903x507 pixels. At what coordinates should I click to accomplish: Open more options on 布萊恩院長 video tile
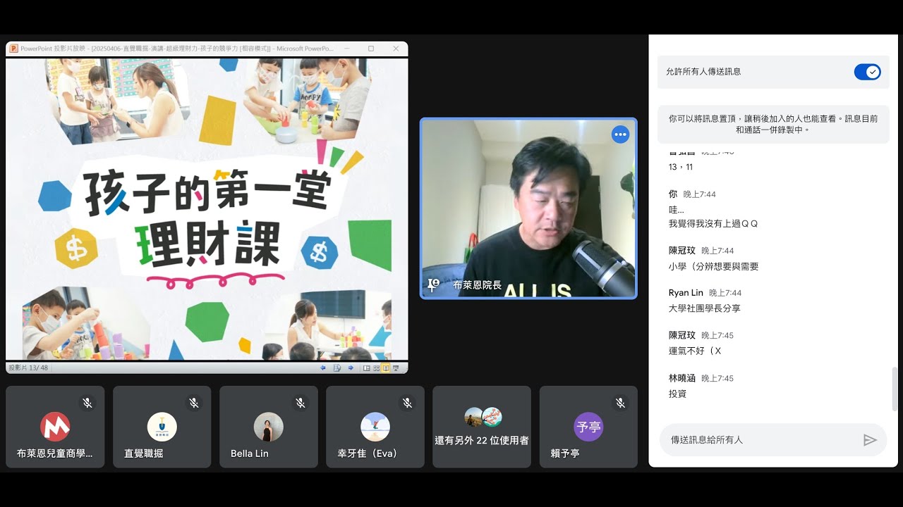tap(620, 134)
